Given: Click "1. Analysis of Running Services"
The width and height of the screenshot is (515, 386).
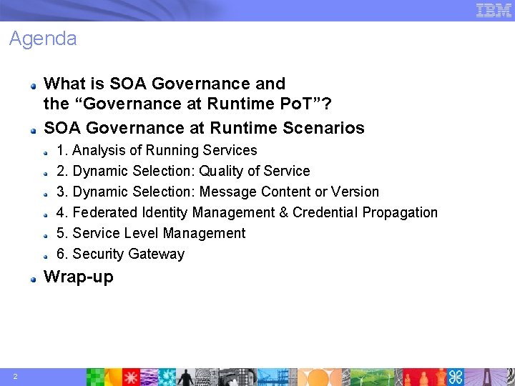Looking at the screenshot, I should (x=157, y=150).
